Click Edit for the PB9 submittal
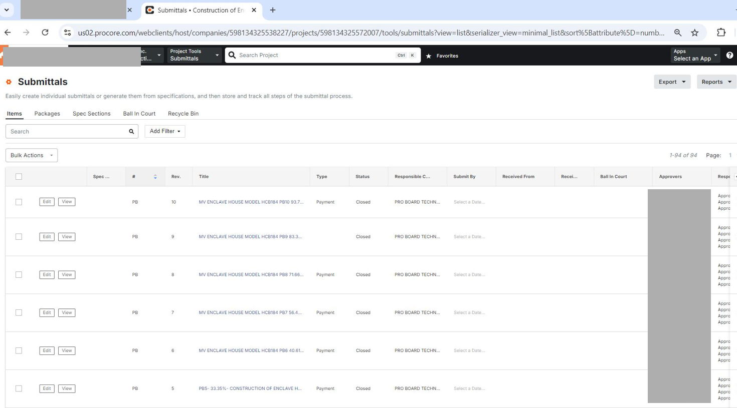The image size is (737, 408). click(47, 237)
